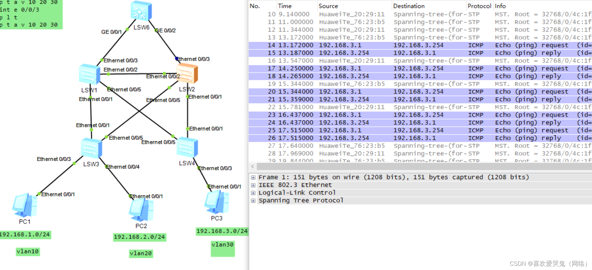Screen dimensions: 592x270
Task: Select packet 11 STP row
Action: tap(420, 22)
